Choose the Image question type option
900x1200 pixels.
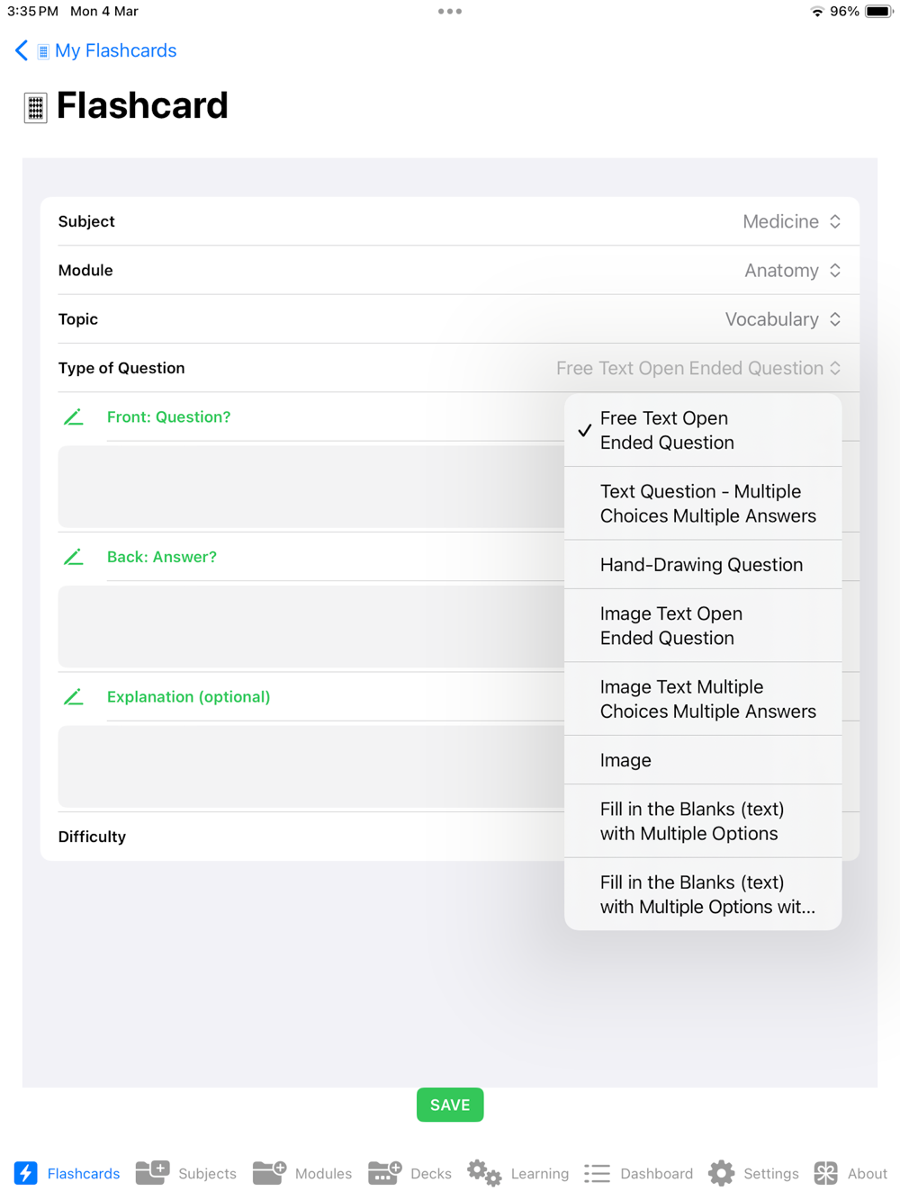(703, 760)
